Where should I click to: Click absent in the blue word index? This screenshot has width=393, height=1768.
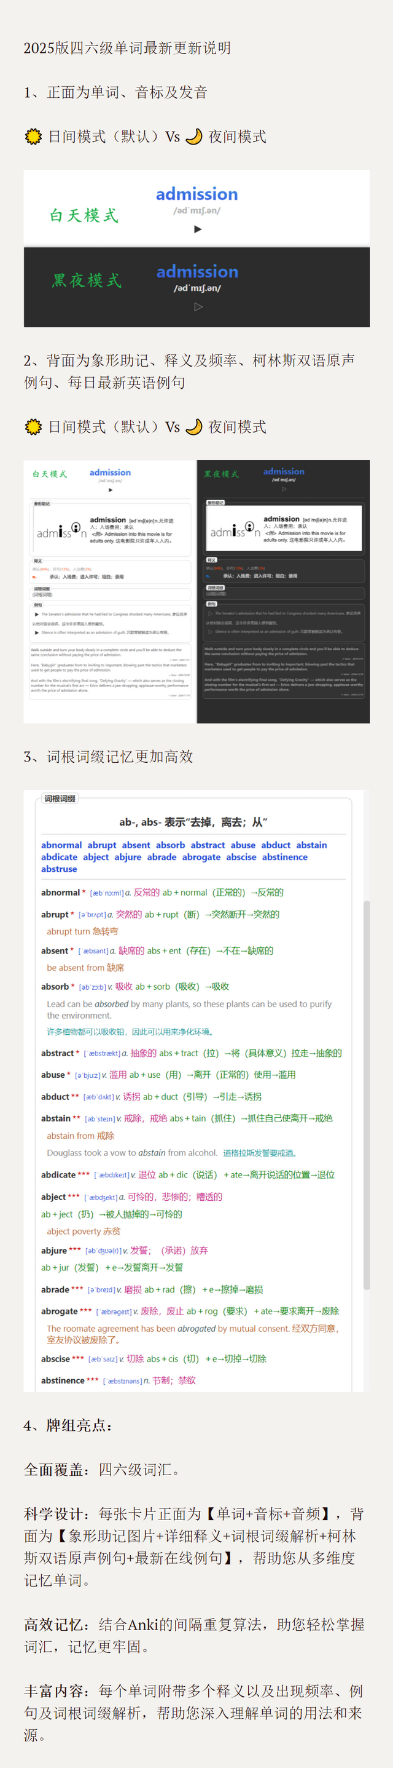point(136,845)
